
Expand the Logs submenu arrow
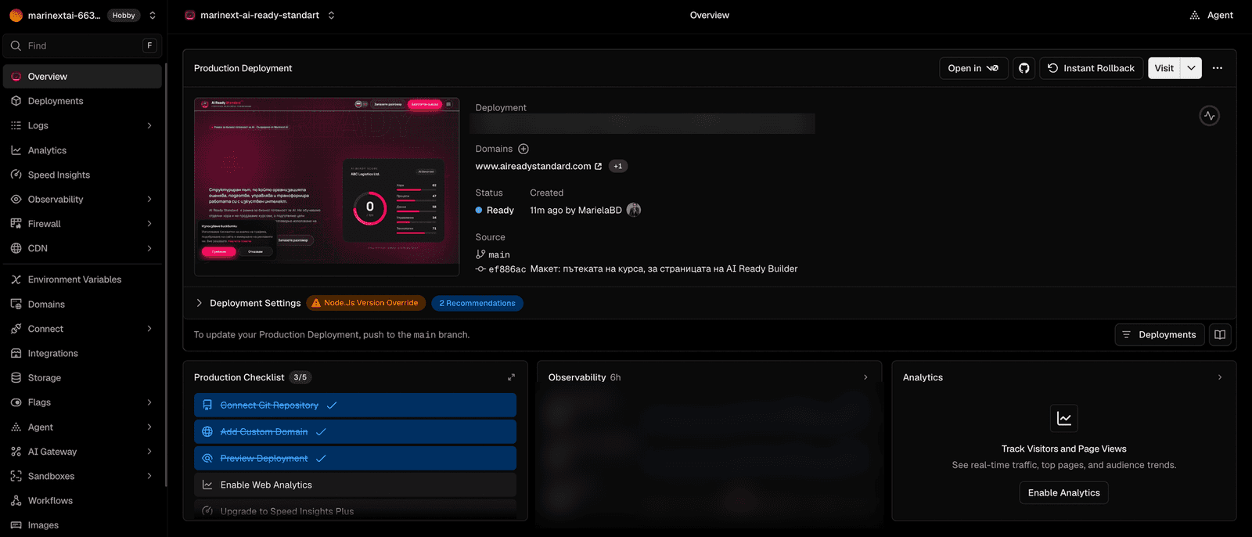pos(149,125)
